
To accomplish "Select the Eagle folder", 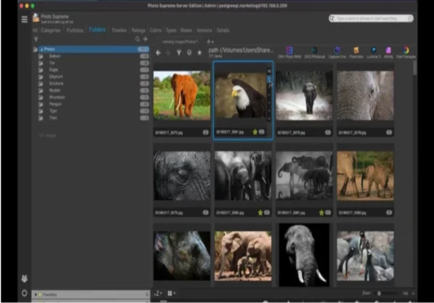I will tap(93, 70).
